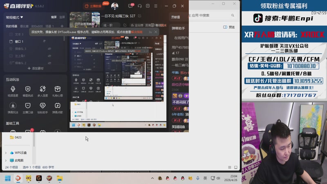Screen dimensions: 327x184
Task: Click the streamer profile avatar
Action: (115, 6)
